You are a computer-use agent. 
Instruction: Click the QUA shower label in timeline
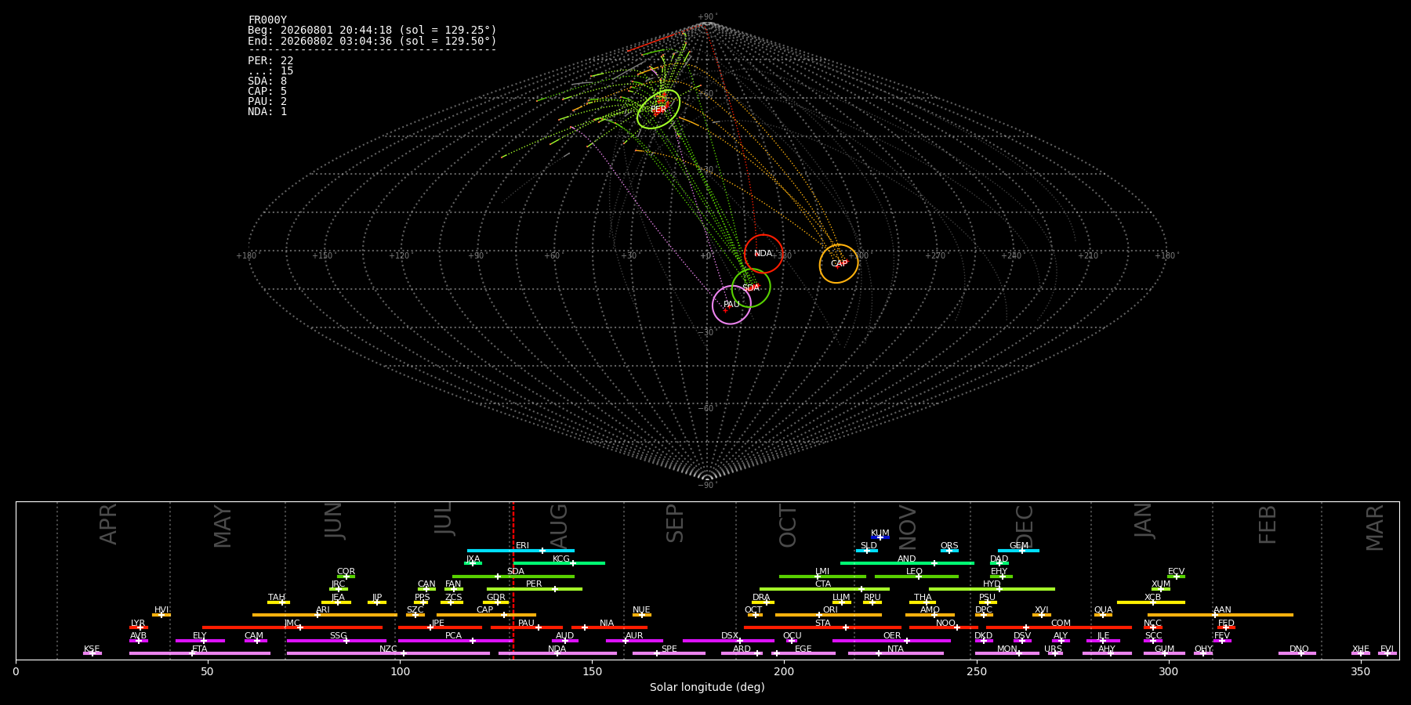coord(1104,610)
